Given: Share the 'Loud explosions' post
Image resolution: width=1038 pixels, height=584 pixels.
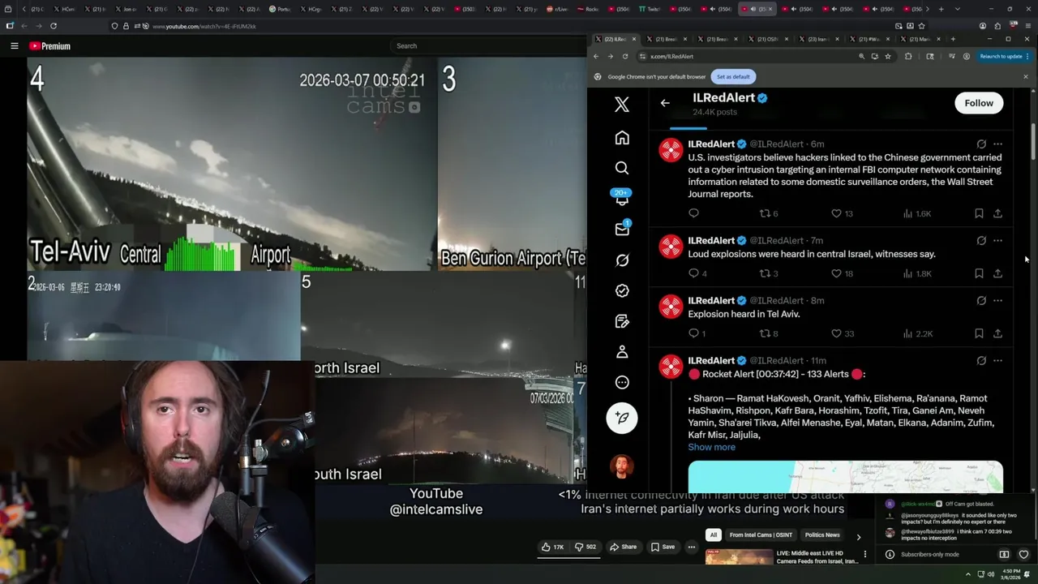Looking at the screenshot, I should 997,273.
